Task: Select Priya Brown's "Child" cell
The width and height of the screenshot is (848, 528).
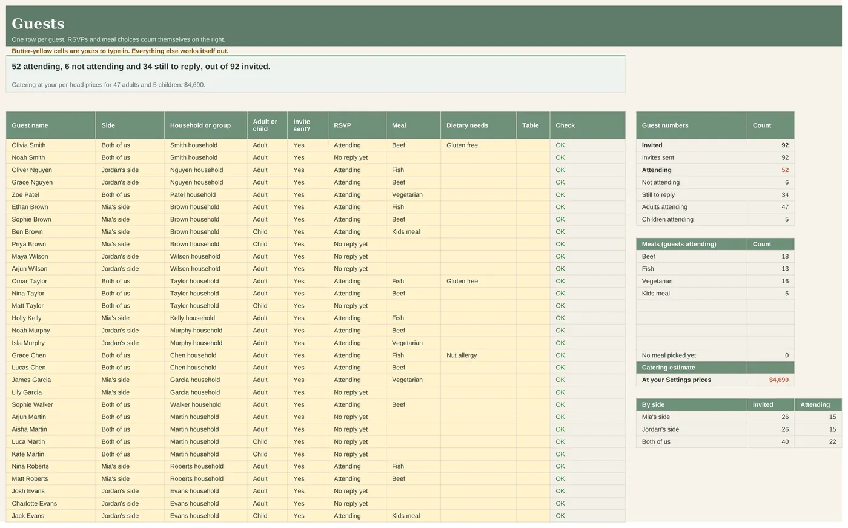Action: (x=267, y=244)
